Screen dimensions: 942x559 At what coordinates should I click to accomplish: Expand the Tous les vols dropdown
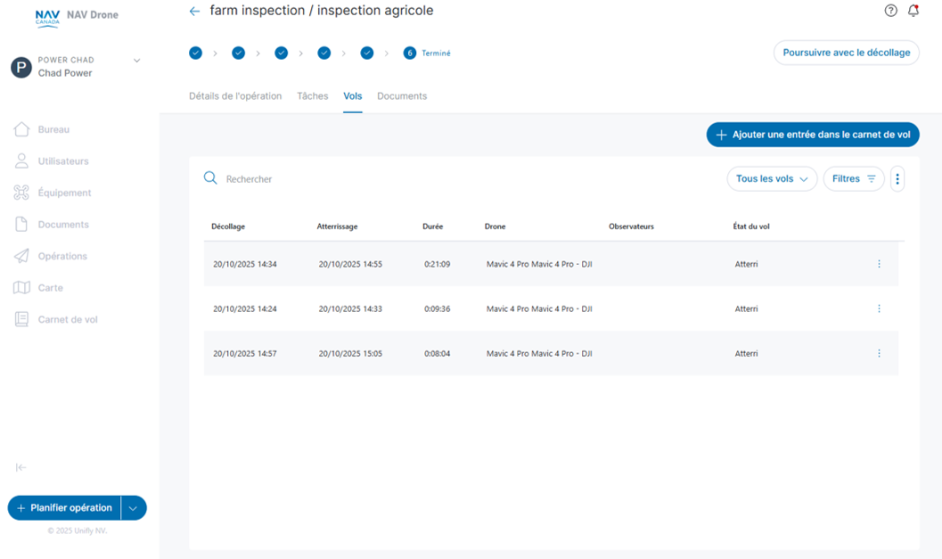[x=772, y=179]
